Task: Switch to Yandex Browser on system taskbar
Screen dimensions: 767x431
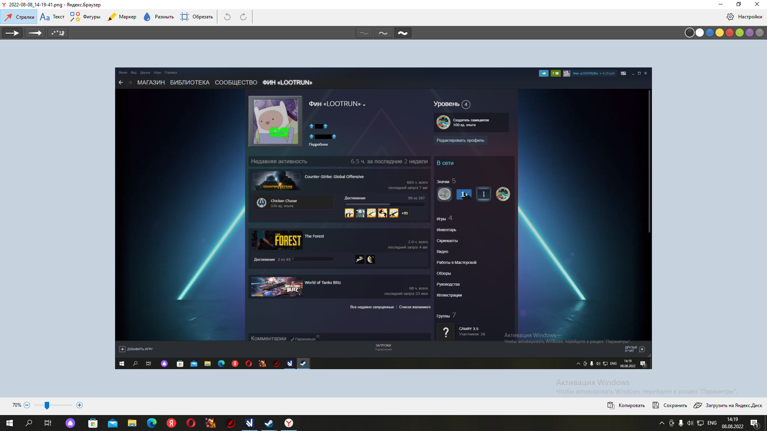Action: (288, 423)
